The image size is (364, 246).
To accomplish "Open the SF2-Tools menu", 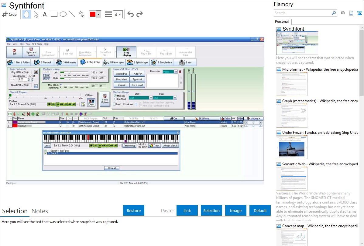I will [37, 44].
